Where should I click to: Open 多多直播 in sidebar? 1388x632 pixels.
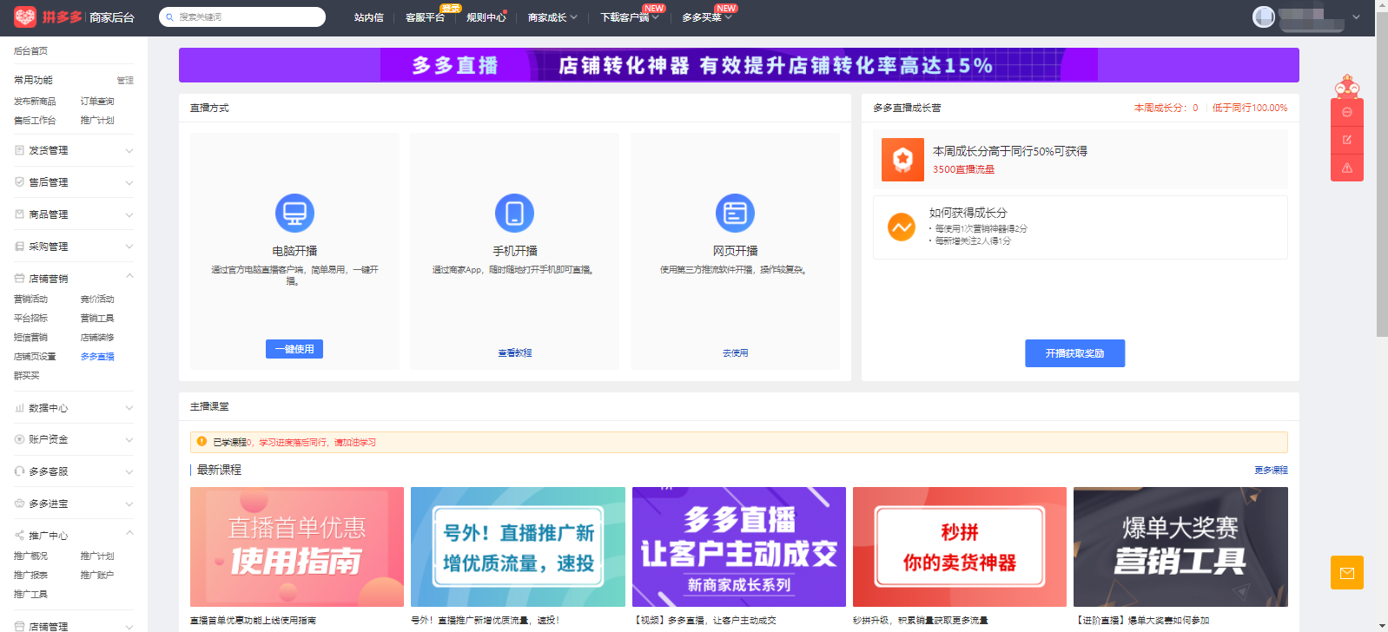coord(97,357)
